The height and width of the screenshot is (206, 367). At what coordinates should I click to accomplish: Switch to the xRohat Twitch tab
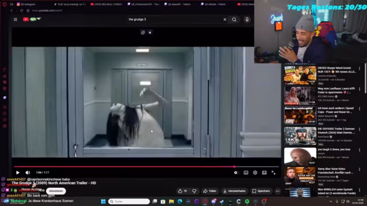[217, 4]
